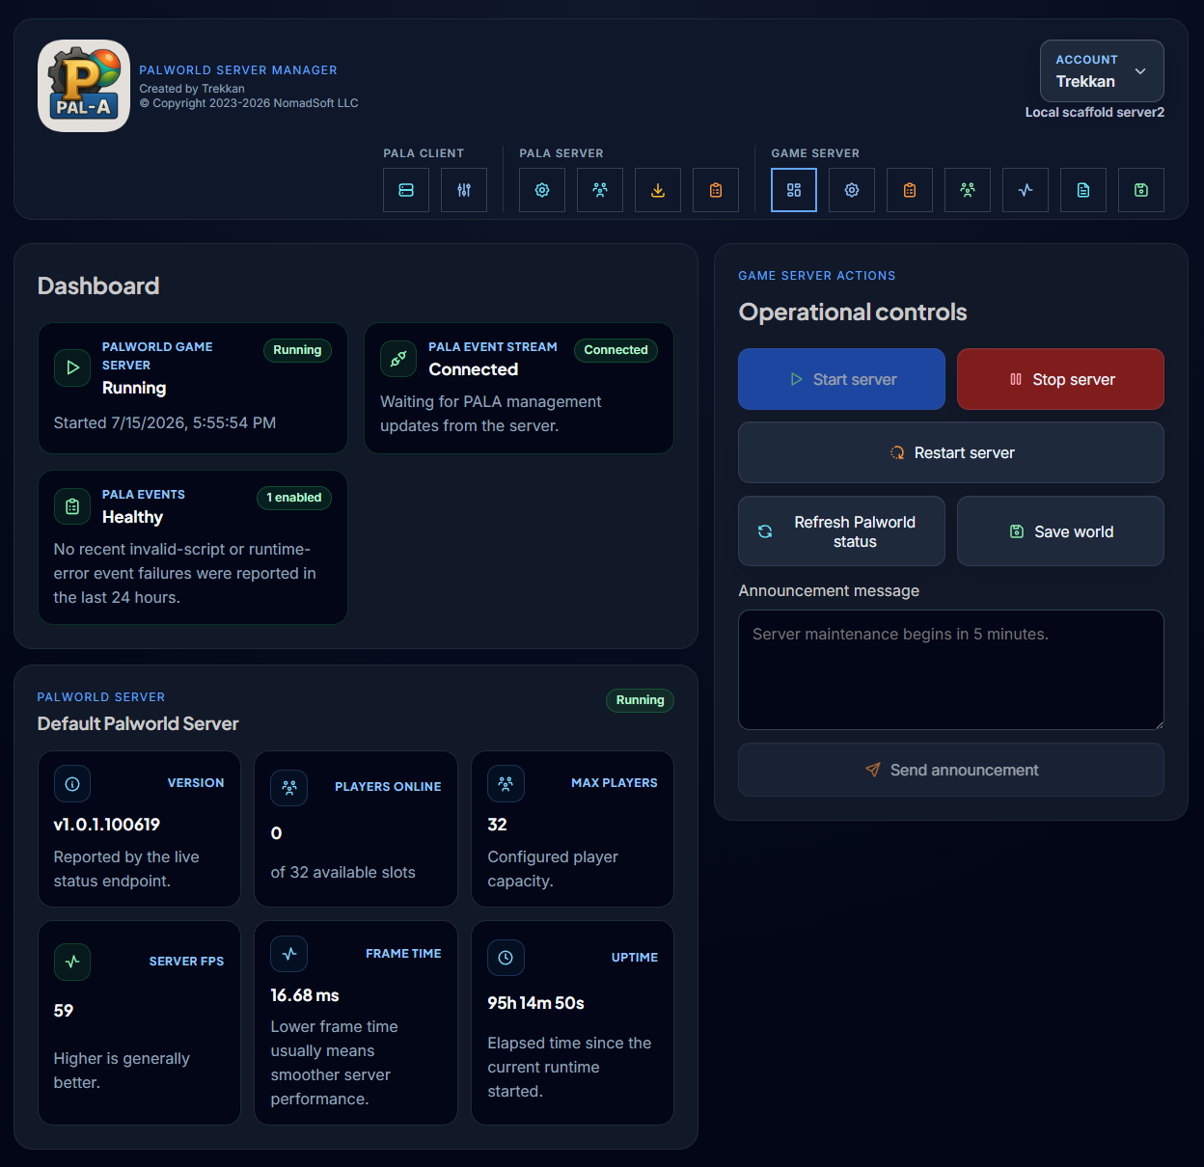1204x1167 pixels.
Task: Click PALA Server yellow download icon
Action: click(x=658, y=190)
